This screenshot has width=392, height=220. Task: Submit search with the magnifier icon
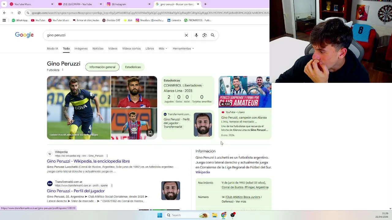pos(213,35)
